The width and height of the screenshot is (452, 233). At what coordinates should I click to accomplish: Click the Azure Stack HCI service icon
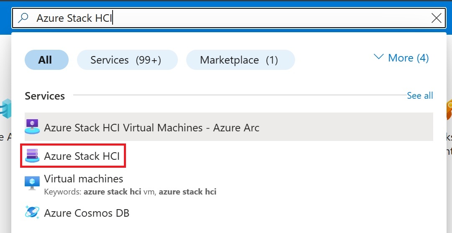coord(32,156)
